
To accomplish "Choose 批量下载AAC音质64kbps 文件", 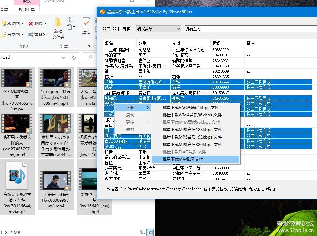I will point(195,108).
